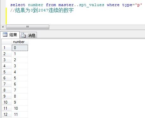Open the 消息 messages tab

28,35
